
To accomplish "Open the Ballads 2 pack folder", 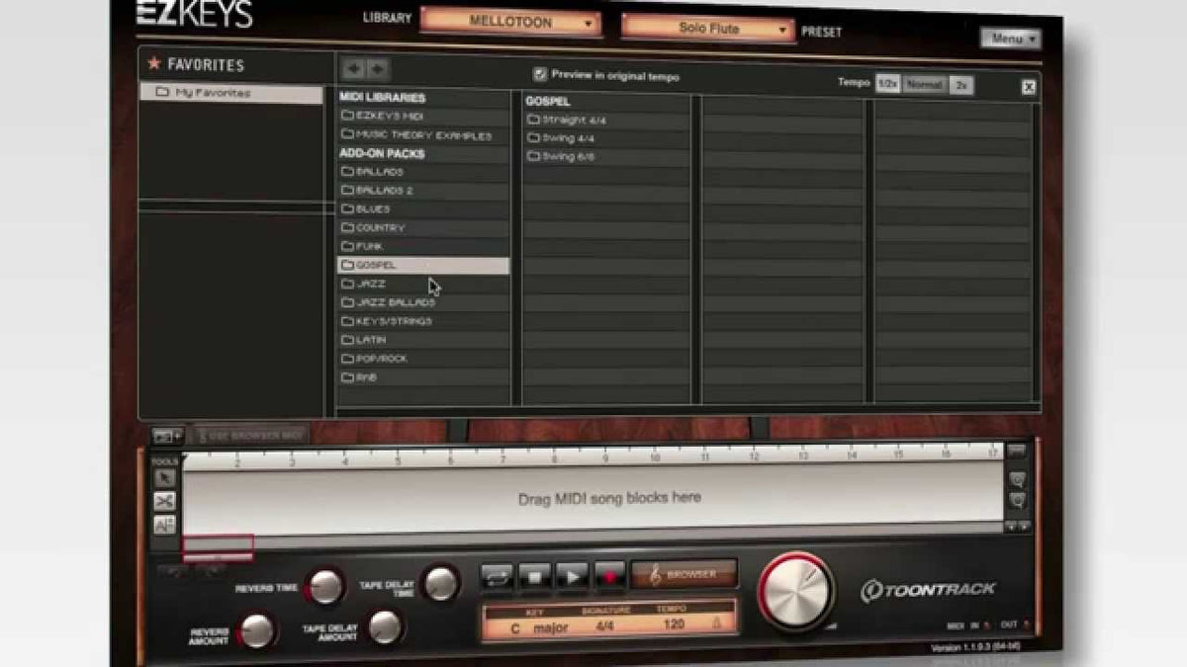I will click(423, 191).
